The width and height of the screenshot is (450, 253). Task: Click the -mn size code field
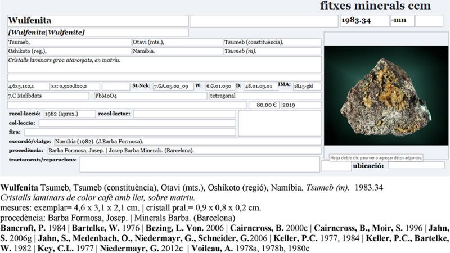(402, 21)
